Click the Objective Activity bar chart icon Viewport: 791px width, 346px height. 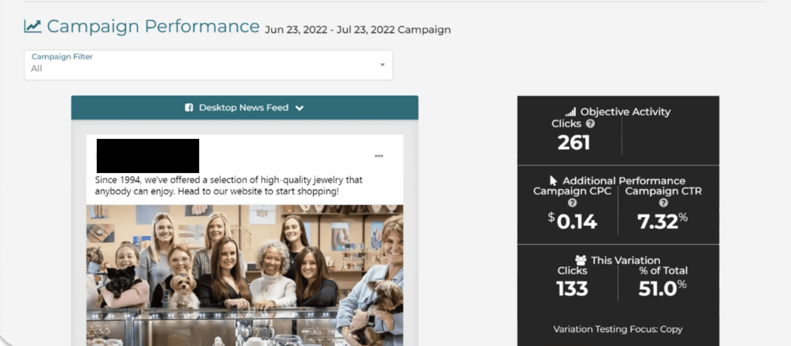(570, 112)
